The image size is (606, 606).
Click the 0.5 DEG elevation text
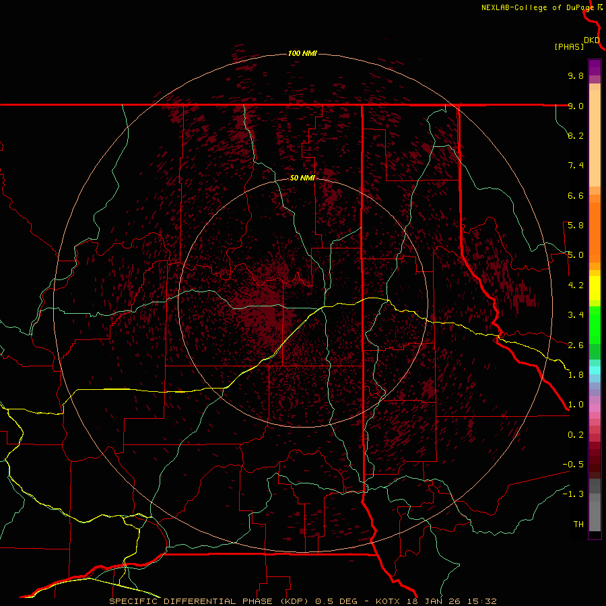coord(337,601)
